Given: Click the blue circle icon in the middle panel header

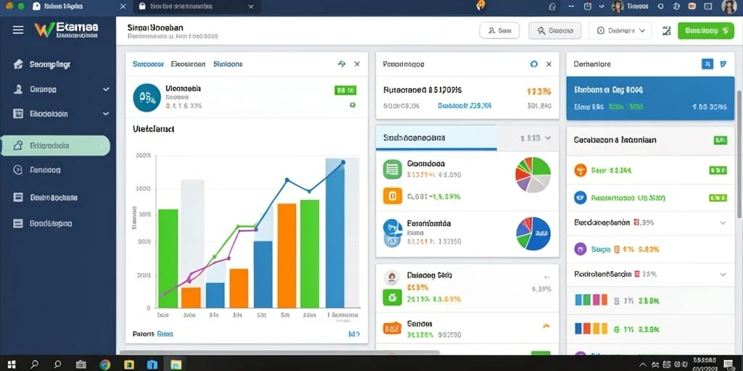Looking at the screenshot, I should 534,64.
